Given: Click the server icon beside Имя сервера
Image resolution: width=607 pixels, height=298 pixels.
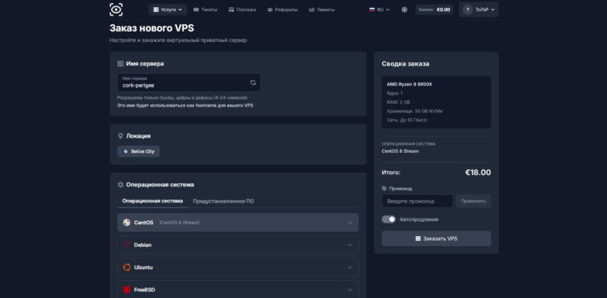Looking at the screenshot, I should pyautogui.click(x=121, y=63).
